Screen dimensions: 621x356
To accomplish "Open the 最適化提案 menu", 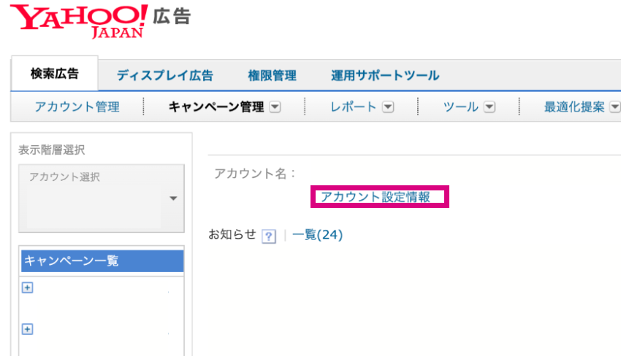I will (574, 107).
